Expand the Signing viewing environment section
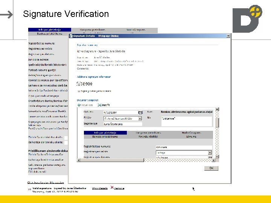Screen dimensions: 271x203 (x=79, y=91)
